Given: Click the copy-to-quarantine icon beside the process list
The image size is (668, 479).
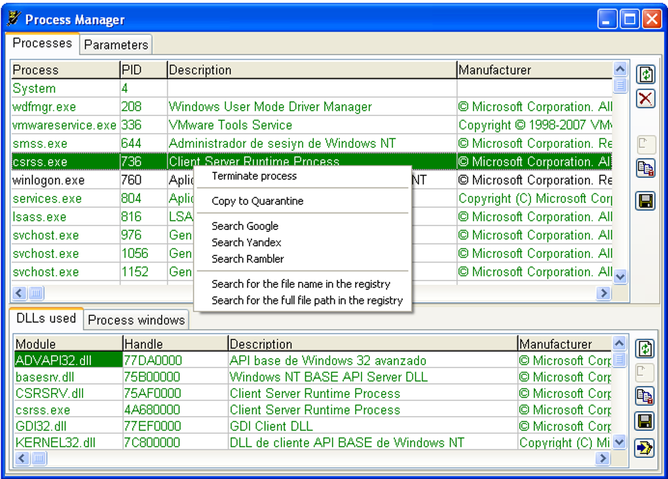Looking at the screenshot, I should [646, 168].
